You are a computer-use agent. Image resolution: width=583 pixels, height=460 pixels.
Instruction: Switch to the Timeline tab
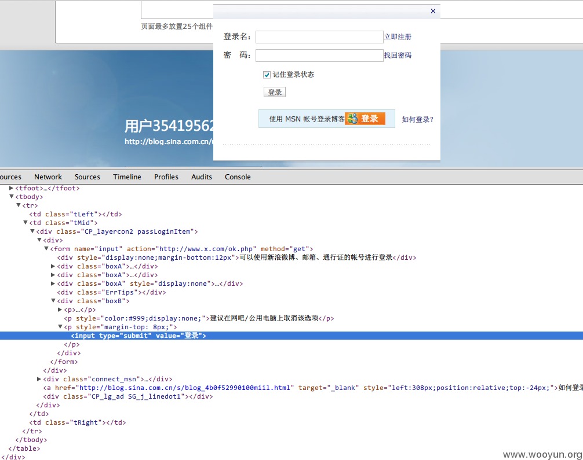pos(127,176)
